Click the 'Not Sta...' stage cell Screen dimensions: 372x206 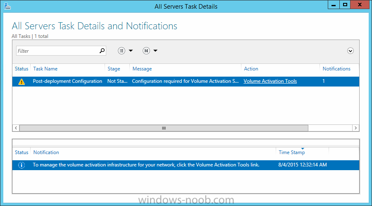coord(117,81)
